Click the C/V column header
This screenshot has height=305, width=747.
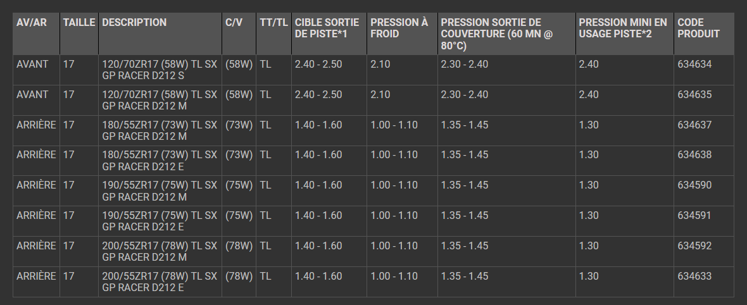point(233,23)
